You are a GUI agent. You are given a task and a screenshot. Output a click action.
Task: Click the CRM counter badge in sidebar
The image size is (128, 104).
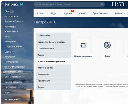coord(12,11)
